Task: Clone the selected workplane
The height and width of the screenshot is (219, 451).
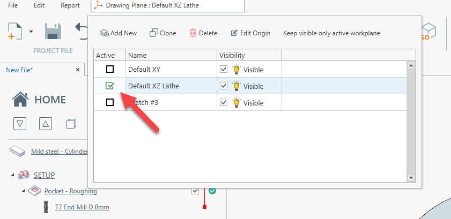Action: (x=163, y=33)
